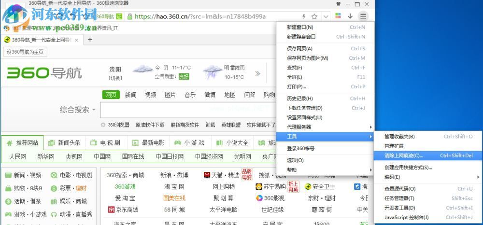Click the hamburger main menu button
483x225 pixels.
pos(363,16)
